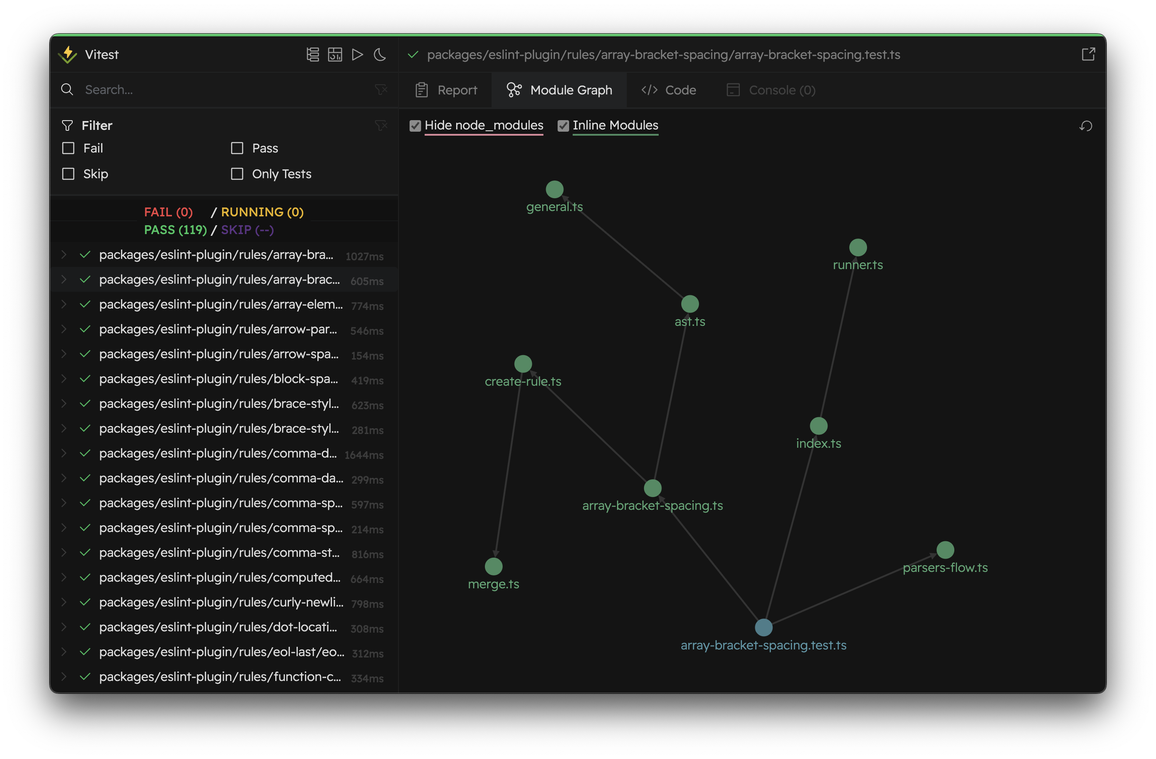Enable the Skip filter checkbox
Viewport: 1156px width, 759px height.
click(x=69, y=174)
